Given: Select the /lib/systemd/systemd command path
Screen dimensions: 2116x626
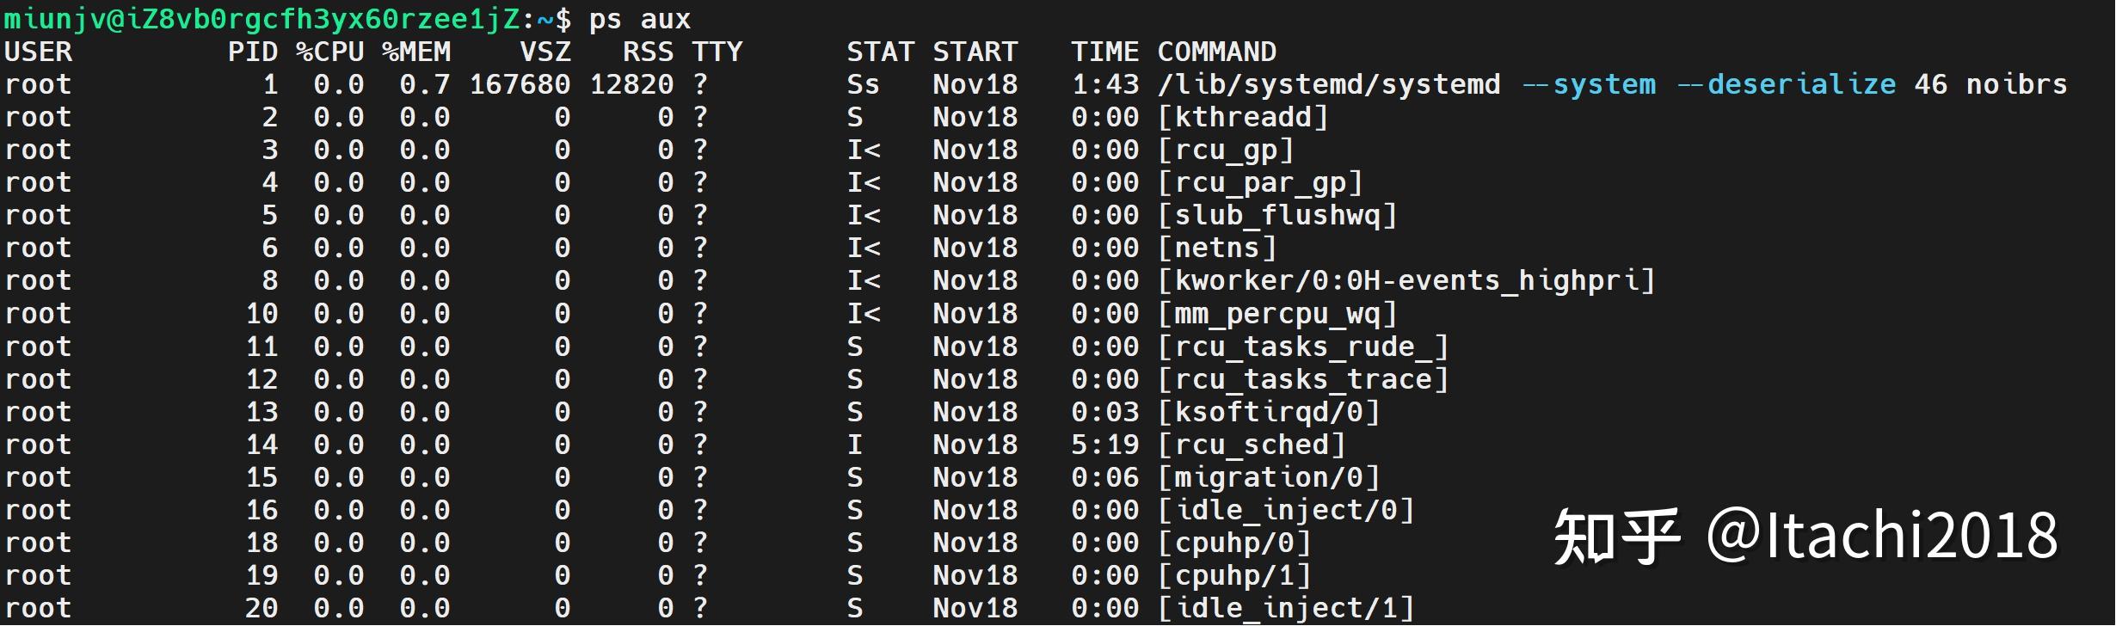Looking at the screenshot, I should [x=1329, y=84].
